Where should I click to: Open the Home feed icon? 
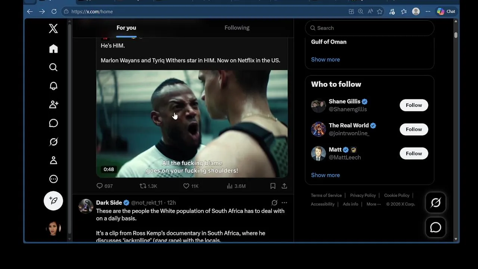53,49
